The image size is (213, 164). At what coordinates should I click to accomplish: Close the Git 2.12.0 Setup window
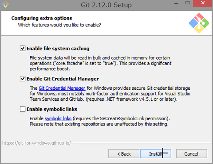[203, 3]
